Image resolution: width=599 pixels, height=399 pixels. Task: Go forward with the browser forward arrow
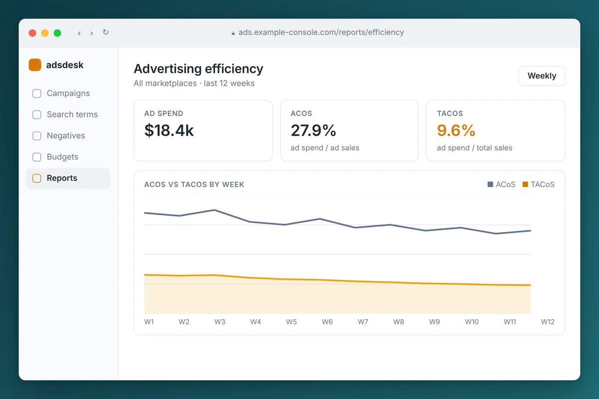pos(92,33)
